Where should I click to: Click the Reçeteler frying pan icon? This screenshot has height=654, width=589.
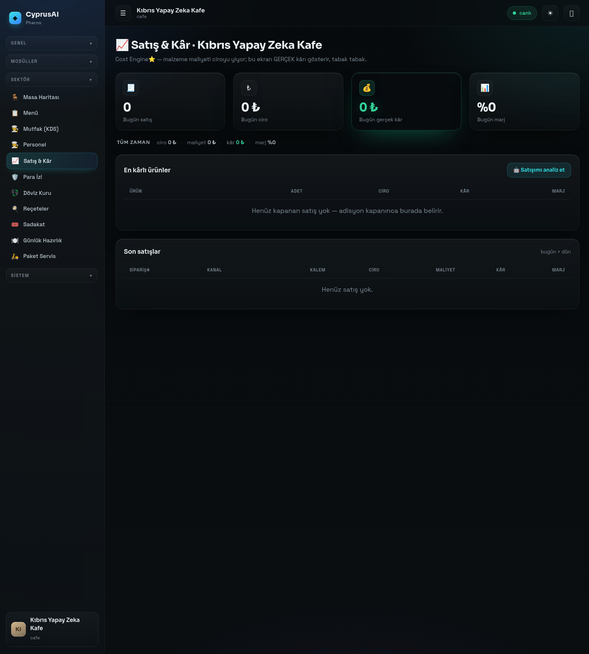[x=15, y=209]
